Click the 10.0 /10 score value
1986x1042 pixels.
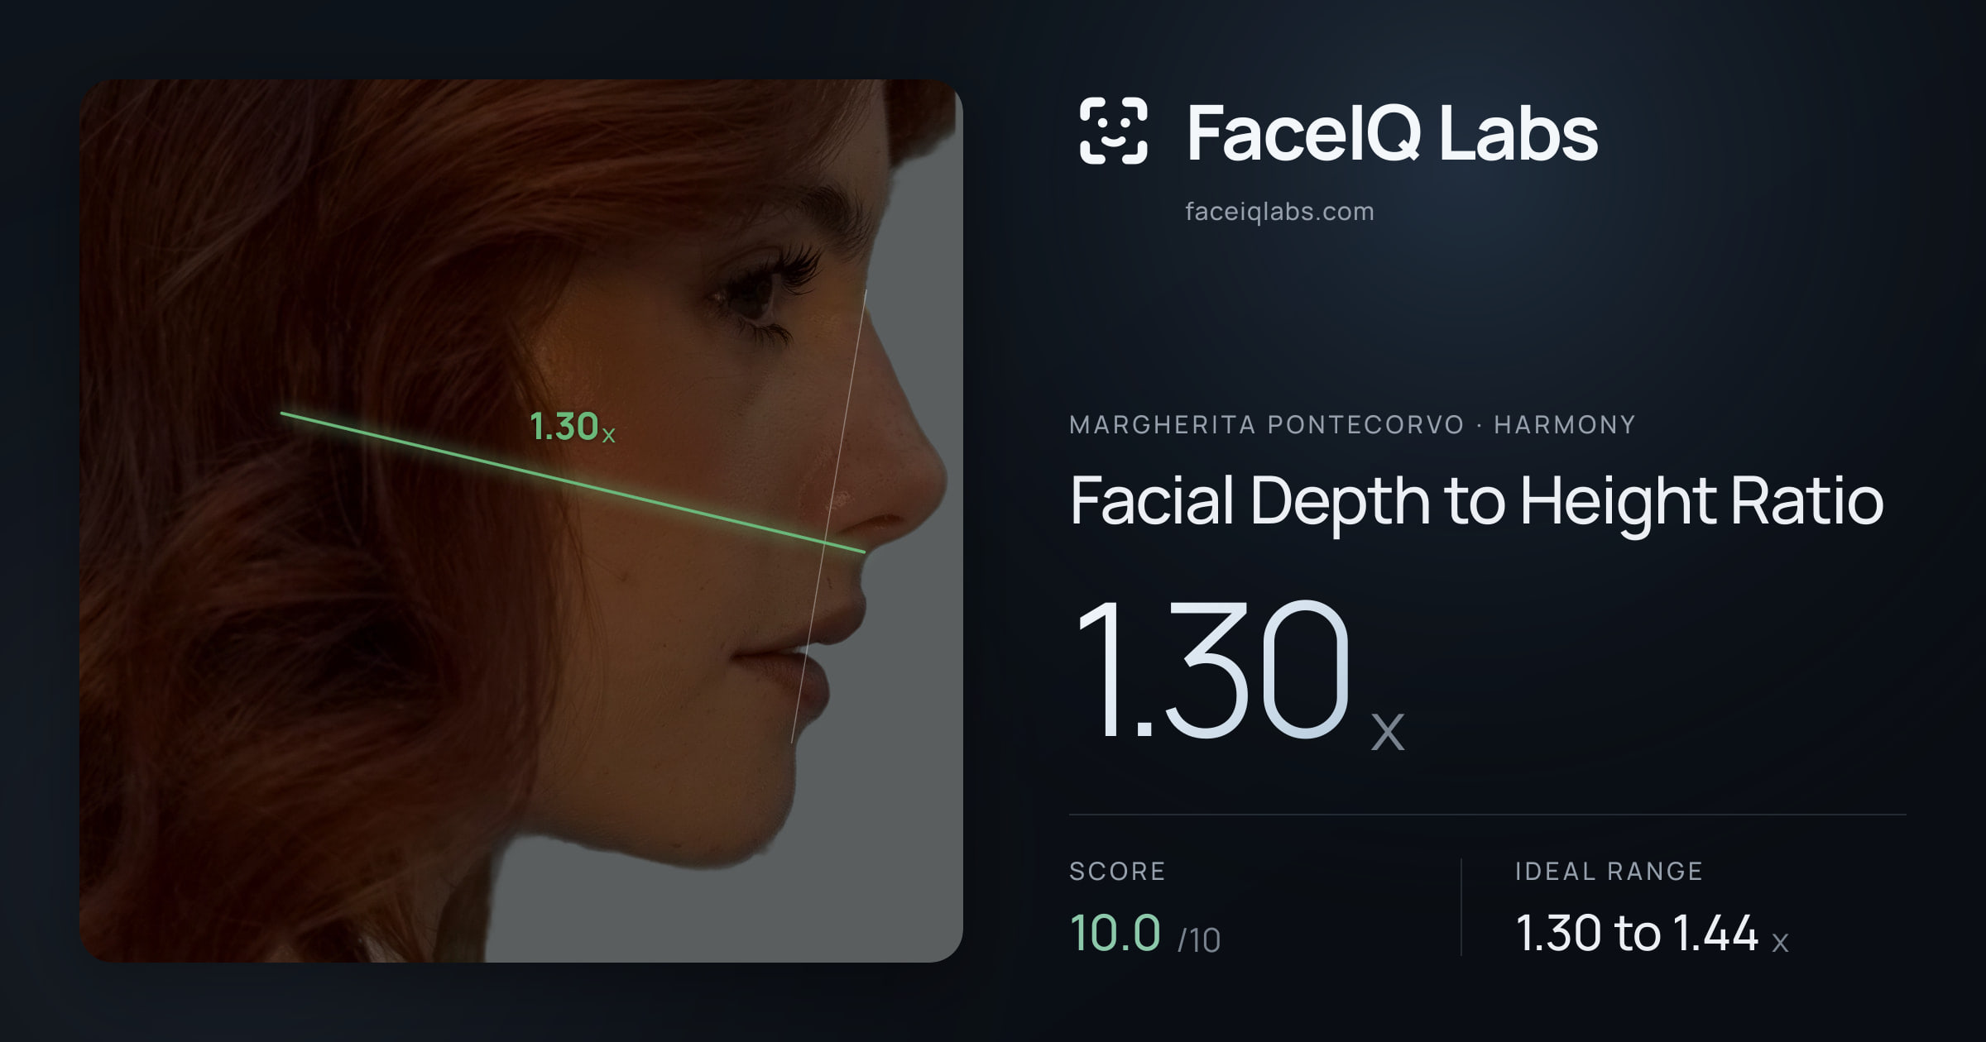[1145, 934]
